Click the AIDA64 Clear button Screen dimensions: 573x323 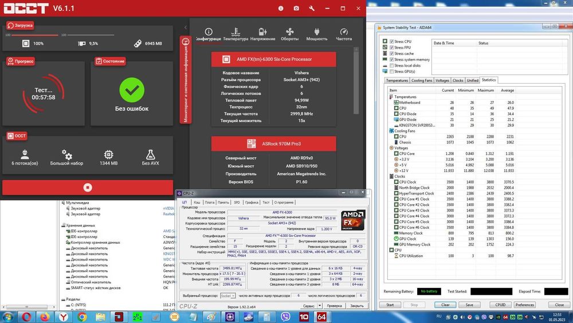(x=445, y=305)
